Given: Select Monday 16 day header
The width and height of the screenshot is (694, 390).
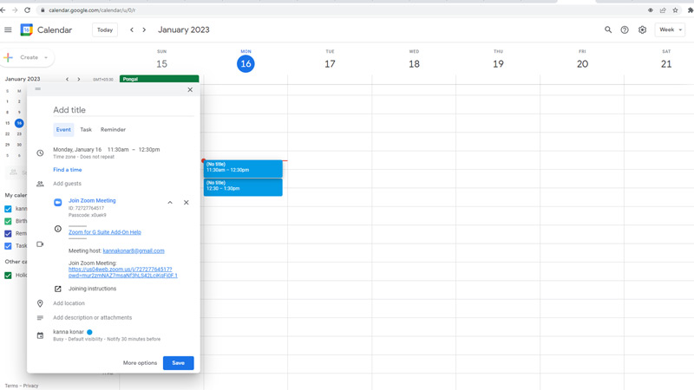Looking at the screenshot, I should tap(246, 63).
